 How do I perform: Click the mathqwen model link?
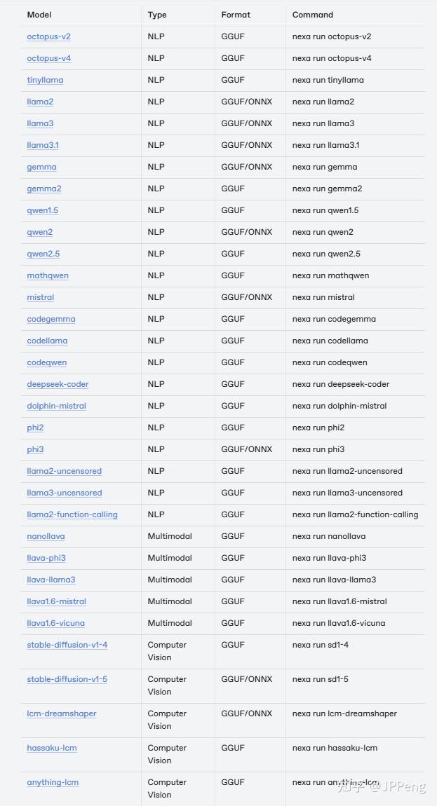click(48, 275)
